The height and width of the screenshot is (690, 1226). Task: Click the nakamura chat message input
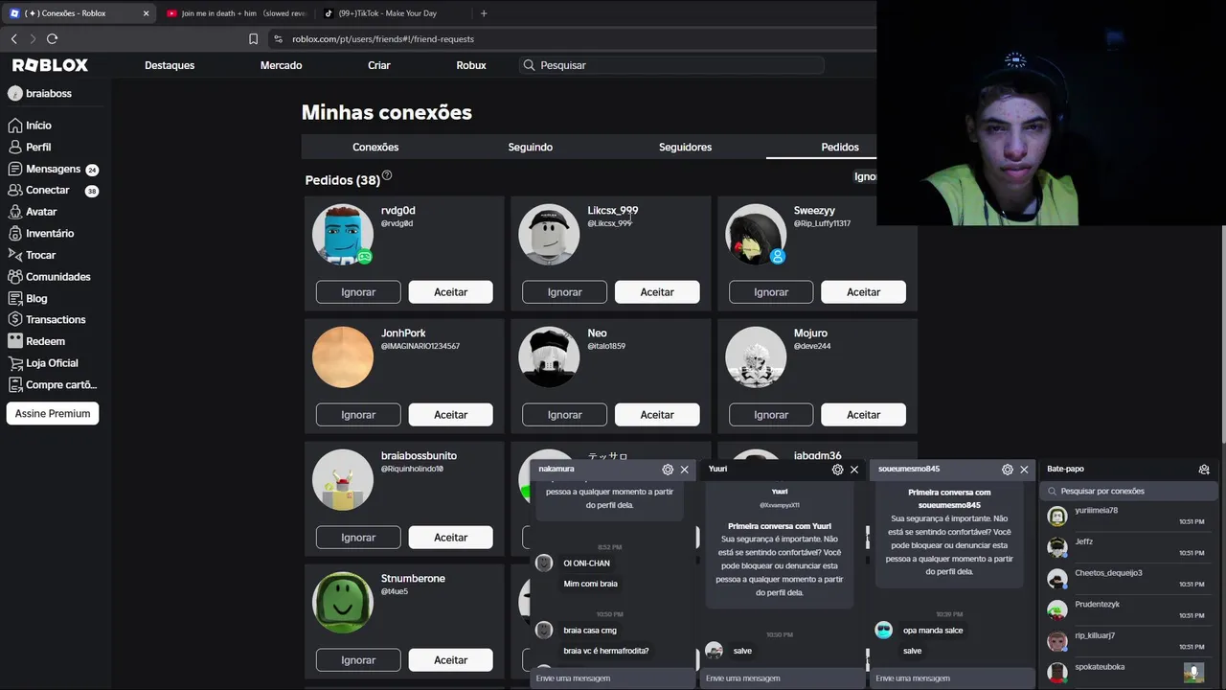pos(613,678)
